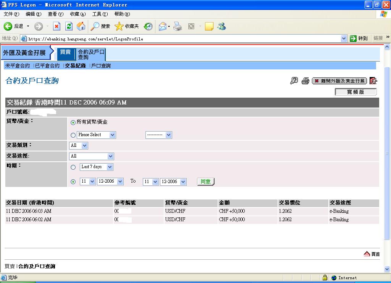Viewport: 391px width, 283px height.
Task: Click the logoff icon beside exit button
Action: 373,81
